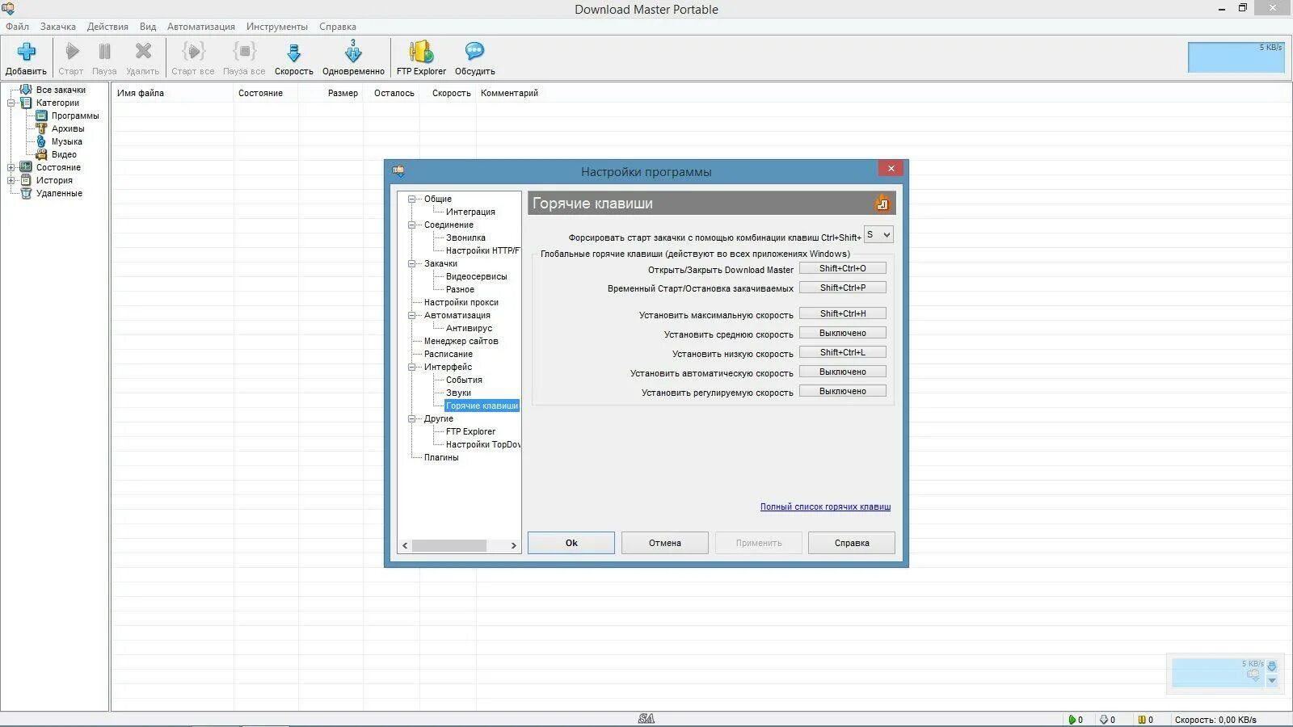Open Ctrl+Shift+ key letter dropdown
Viewport: 1293px width, 727px height.
878,235
